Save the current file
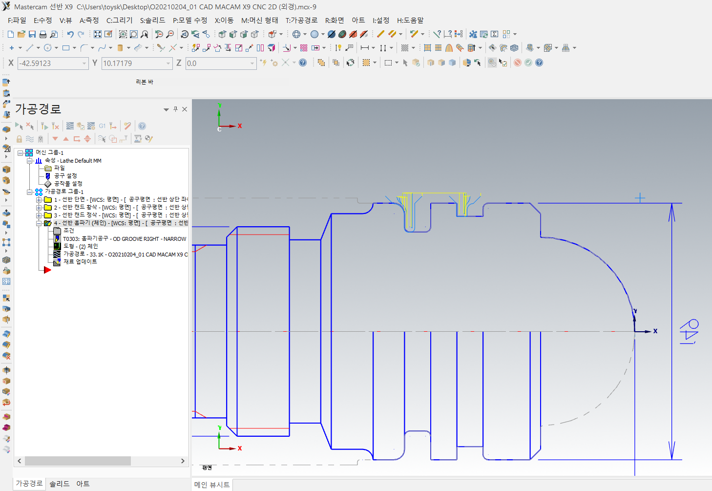 32,34
